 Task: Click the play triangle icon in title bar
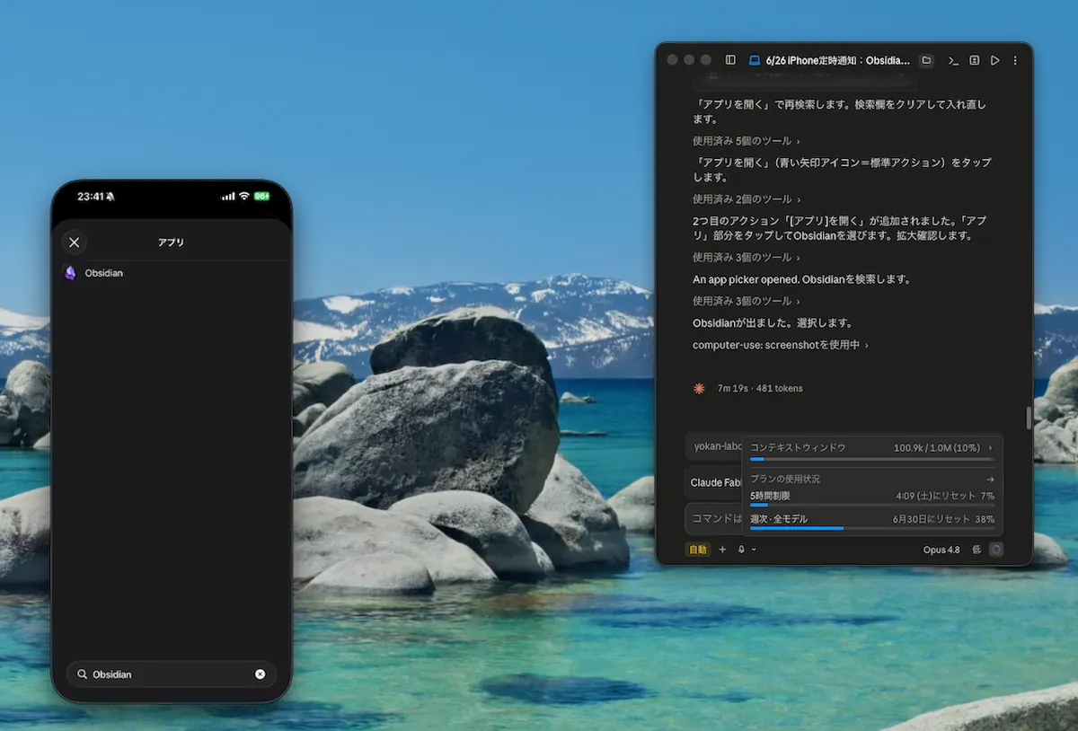click(994, 60)
